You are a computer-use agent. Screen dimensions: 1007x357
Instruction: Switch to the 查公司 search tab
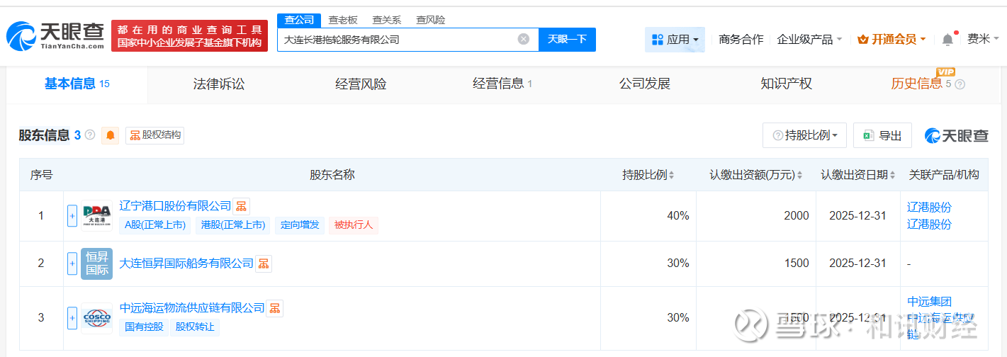pos(299,20)
